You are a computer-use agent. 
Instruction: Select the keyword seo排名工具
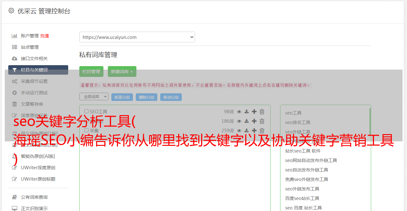click(298, 122)
